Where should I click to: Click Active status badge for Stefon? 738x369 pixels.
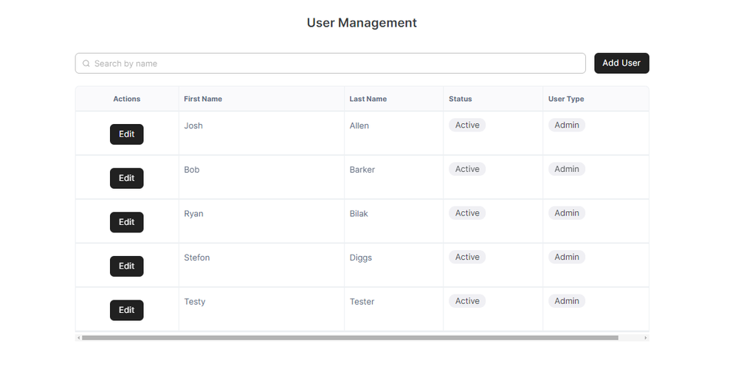[467, 257]
